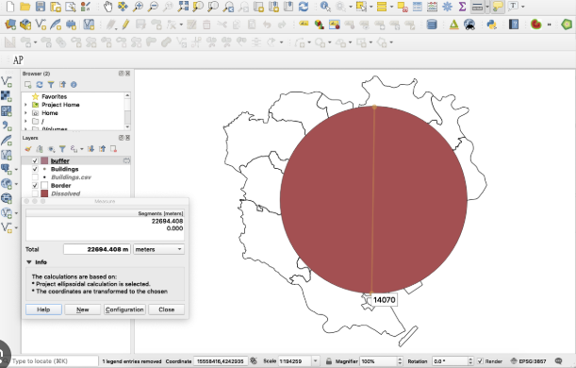Screen dimensions: 576x368
Task: Click the New measurement button
Action: coord(83,309)
